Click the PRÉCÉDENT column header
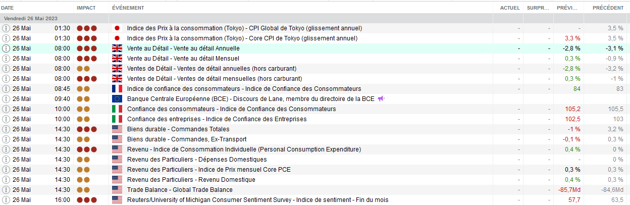The image size is (630, 205). [608, 8]
